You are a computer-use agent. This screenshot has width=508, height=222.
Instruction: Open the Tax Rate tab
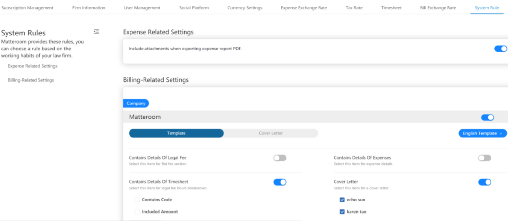click(354, 8)
